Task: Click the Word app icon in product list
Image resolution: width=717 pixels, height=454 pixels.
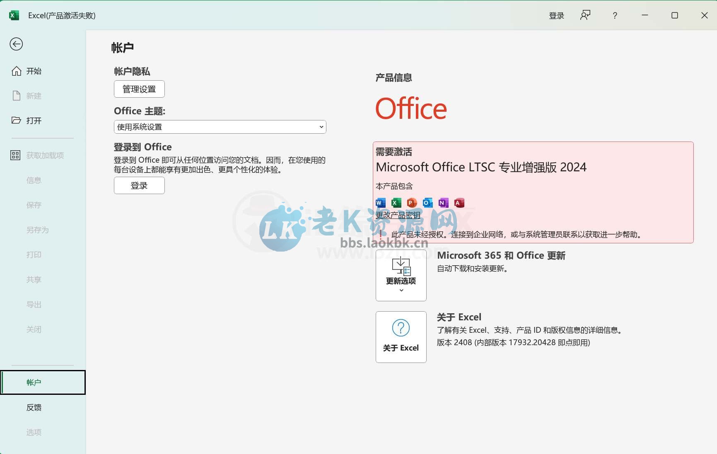Action: (380, 203)
